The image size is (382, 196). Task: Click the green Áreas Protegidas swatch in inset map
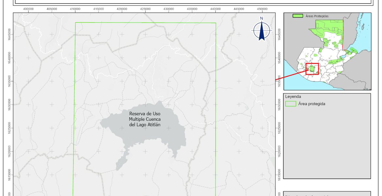(x=297, y=16)
